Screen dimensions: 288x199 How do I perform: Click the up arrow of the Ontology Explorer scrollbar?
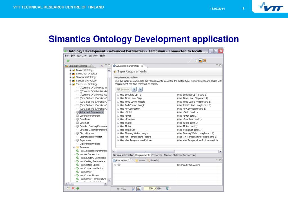109,70
